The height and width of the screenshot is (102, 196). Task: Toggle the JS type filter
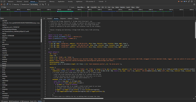(x=106, y=7)
